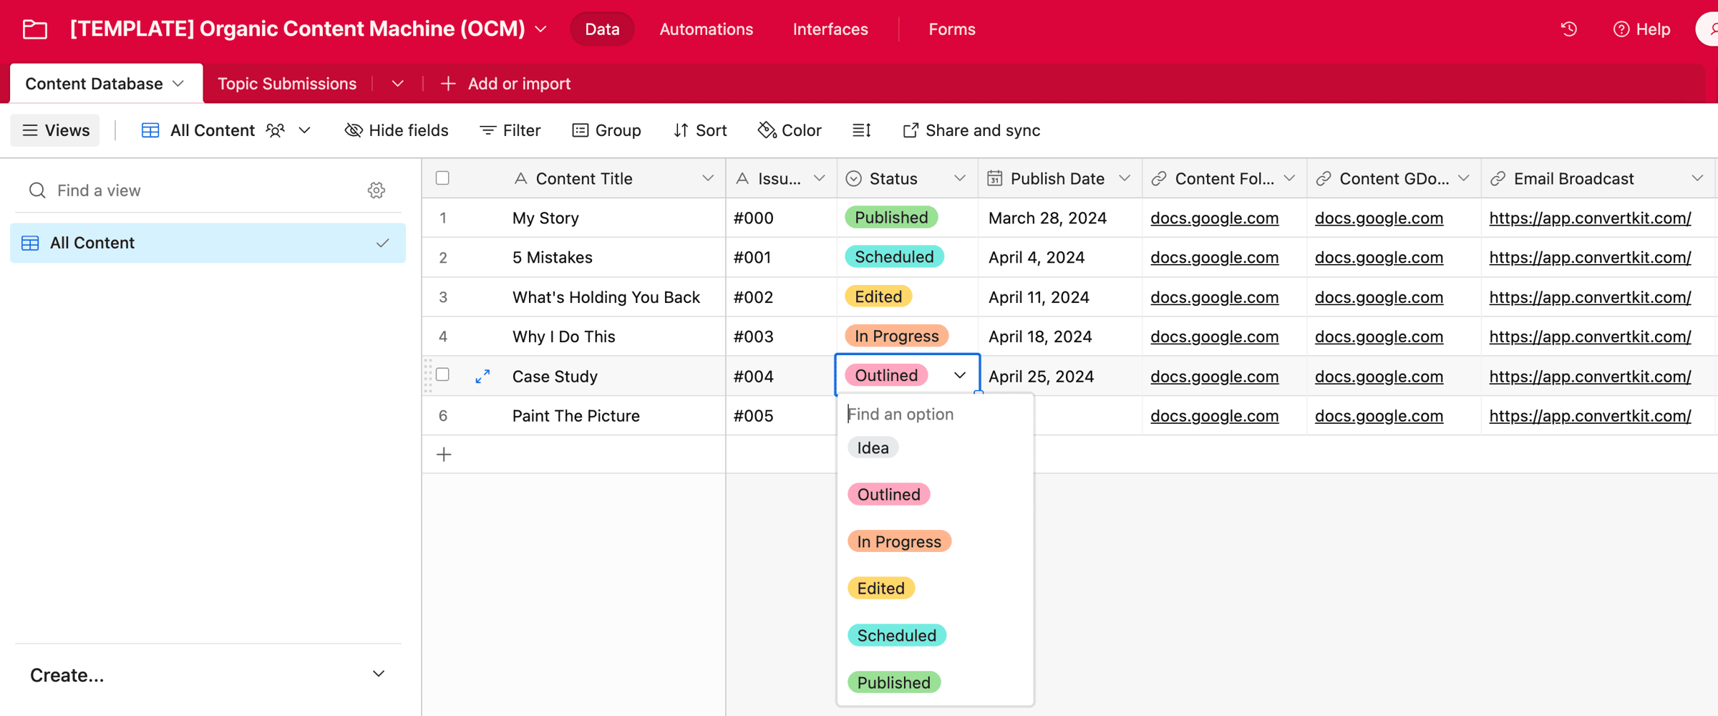Click Add or import

coord(505,84)
